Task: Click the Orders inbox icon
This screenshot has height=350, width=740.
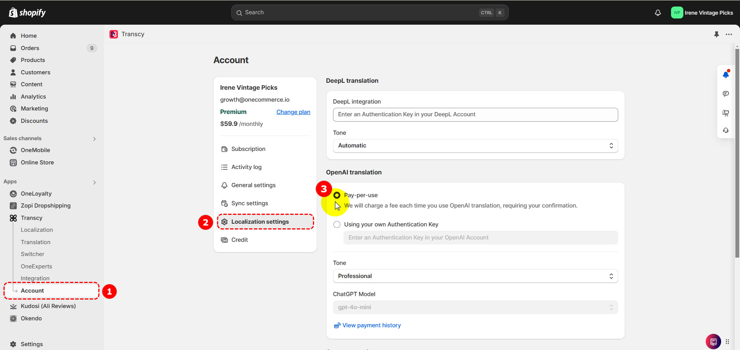Action: (x=13, y=48)
